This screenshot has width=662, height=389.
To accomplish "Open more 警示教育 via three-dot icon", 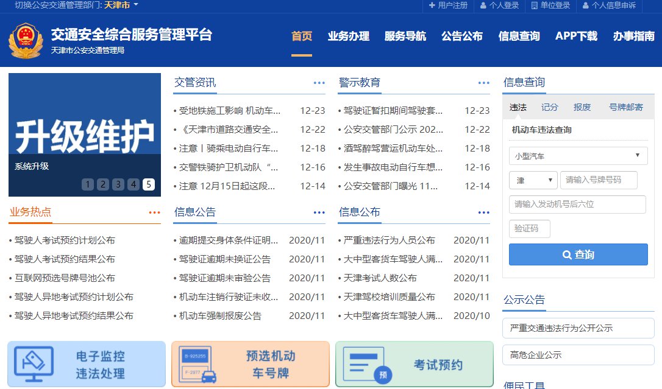I will tap(484, 83).
